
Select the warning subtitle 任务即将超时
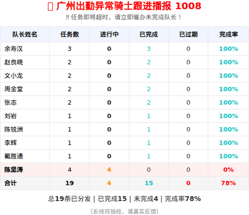point(90,17)
